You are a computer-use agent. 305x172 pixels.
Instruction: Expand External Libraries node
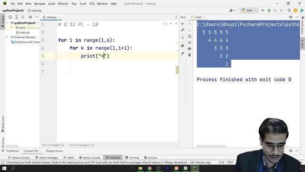7,37
